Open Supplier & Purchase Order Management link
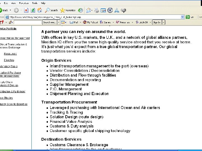This screenshot has height=151, width=202. point(10,74)
